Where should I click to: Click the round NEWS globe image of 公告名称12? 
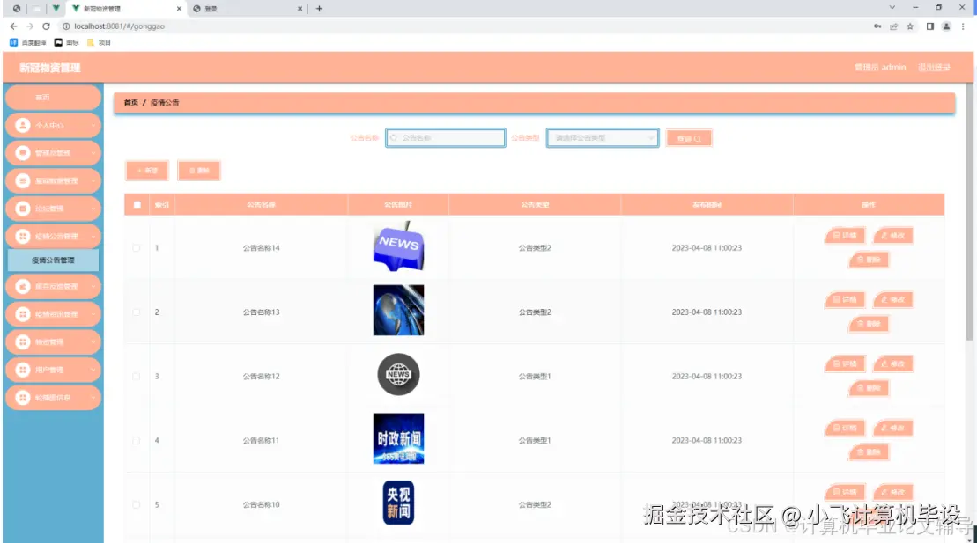(x=399, y=374)
